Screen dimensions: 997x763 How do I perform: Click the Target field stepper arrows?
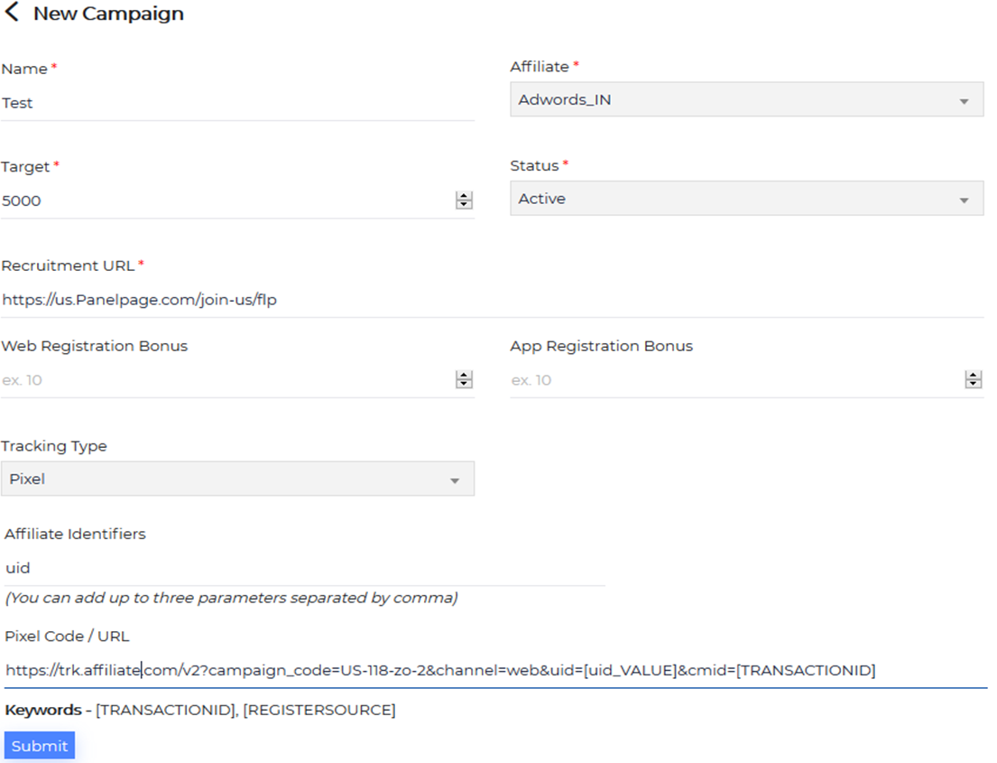point(464,200)
